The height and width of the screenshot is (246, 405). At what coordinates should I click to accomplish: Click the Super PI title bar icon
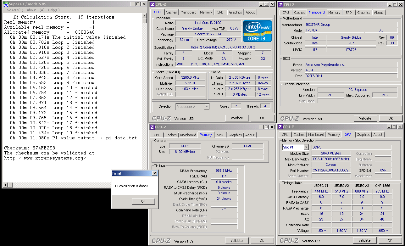5,4
